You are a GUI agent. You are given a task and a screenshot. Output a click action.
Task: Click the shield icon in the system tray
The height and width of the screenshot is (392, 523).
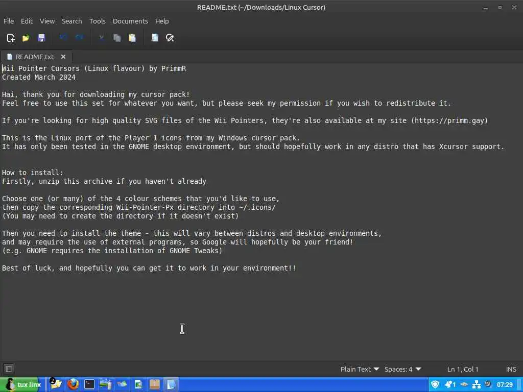(435, 384)
